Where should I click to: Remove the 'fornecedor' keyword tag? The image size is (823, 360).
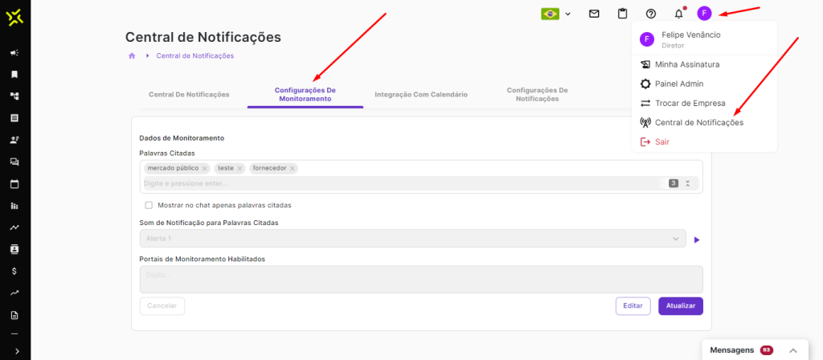293,169
